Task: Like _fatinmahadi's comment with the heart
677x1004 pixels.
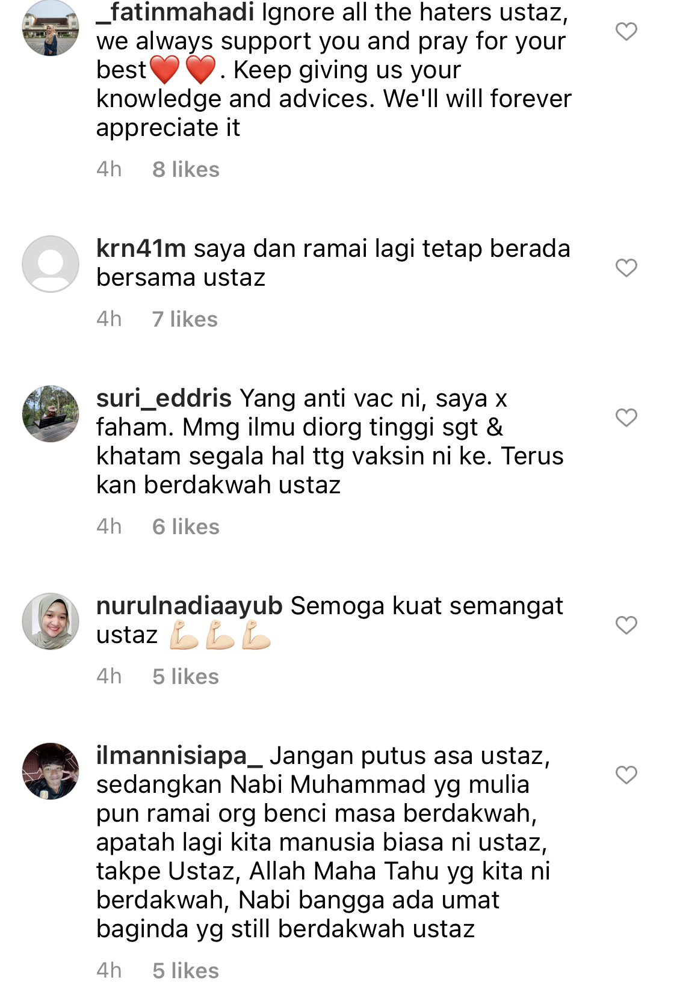Action: (626, 31)
